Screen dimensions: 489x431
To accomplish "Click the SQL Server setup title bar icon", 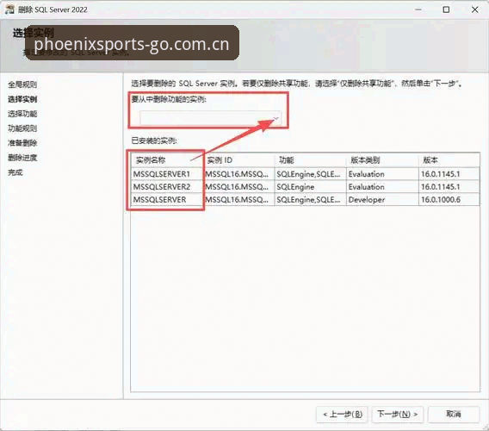I will click(9, 9).
